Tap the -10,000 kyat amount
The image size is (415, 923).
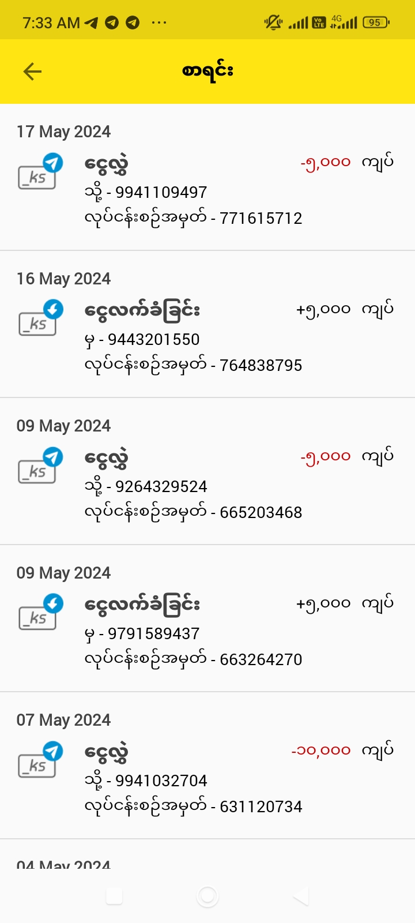coord(321,751)
